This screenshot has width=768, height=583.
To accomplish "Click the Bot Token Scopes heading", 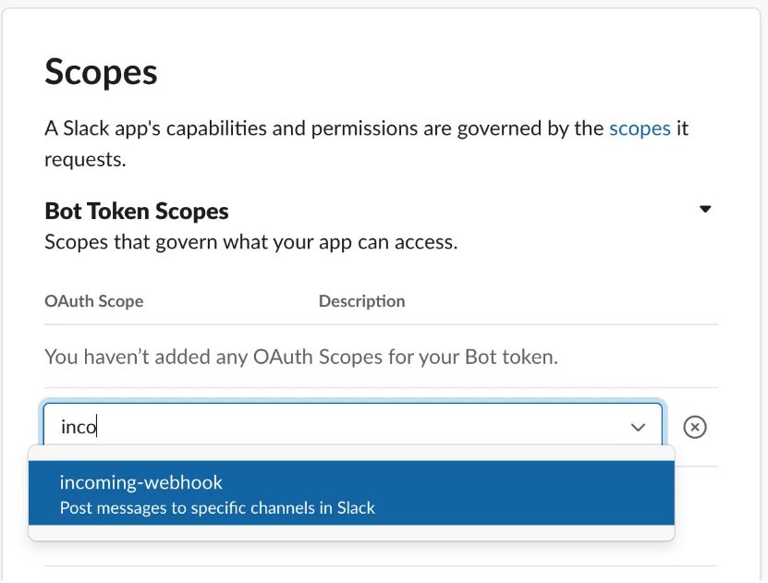I will (137, 212).
